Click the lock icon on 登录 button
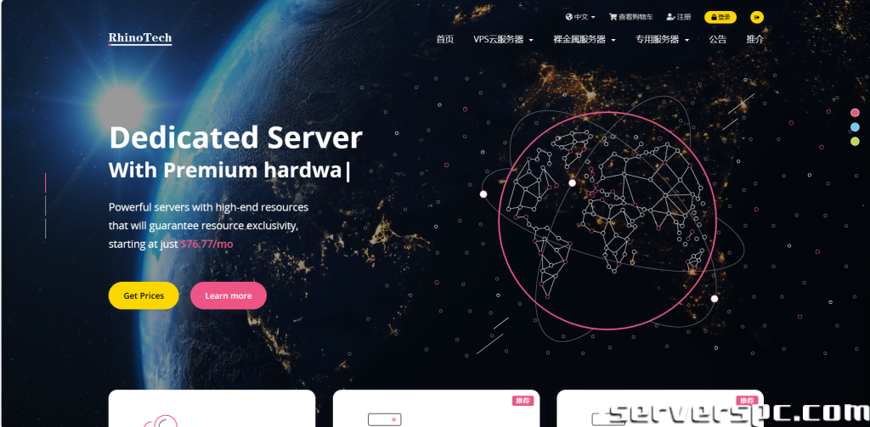The width and height of the screenshot is (870, 427). pyautogui.click(x=714, y=17)
